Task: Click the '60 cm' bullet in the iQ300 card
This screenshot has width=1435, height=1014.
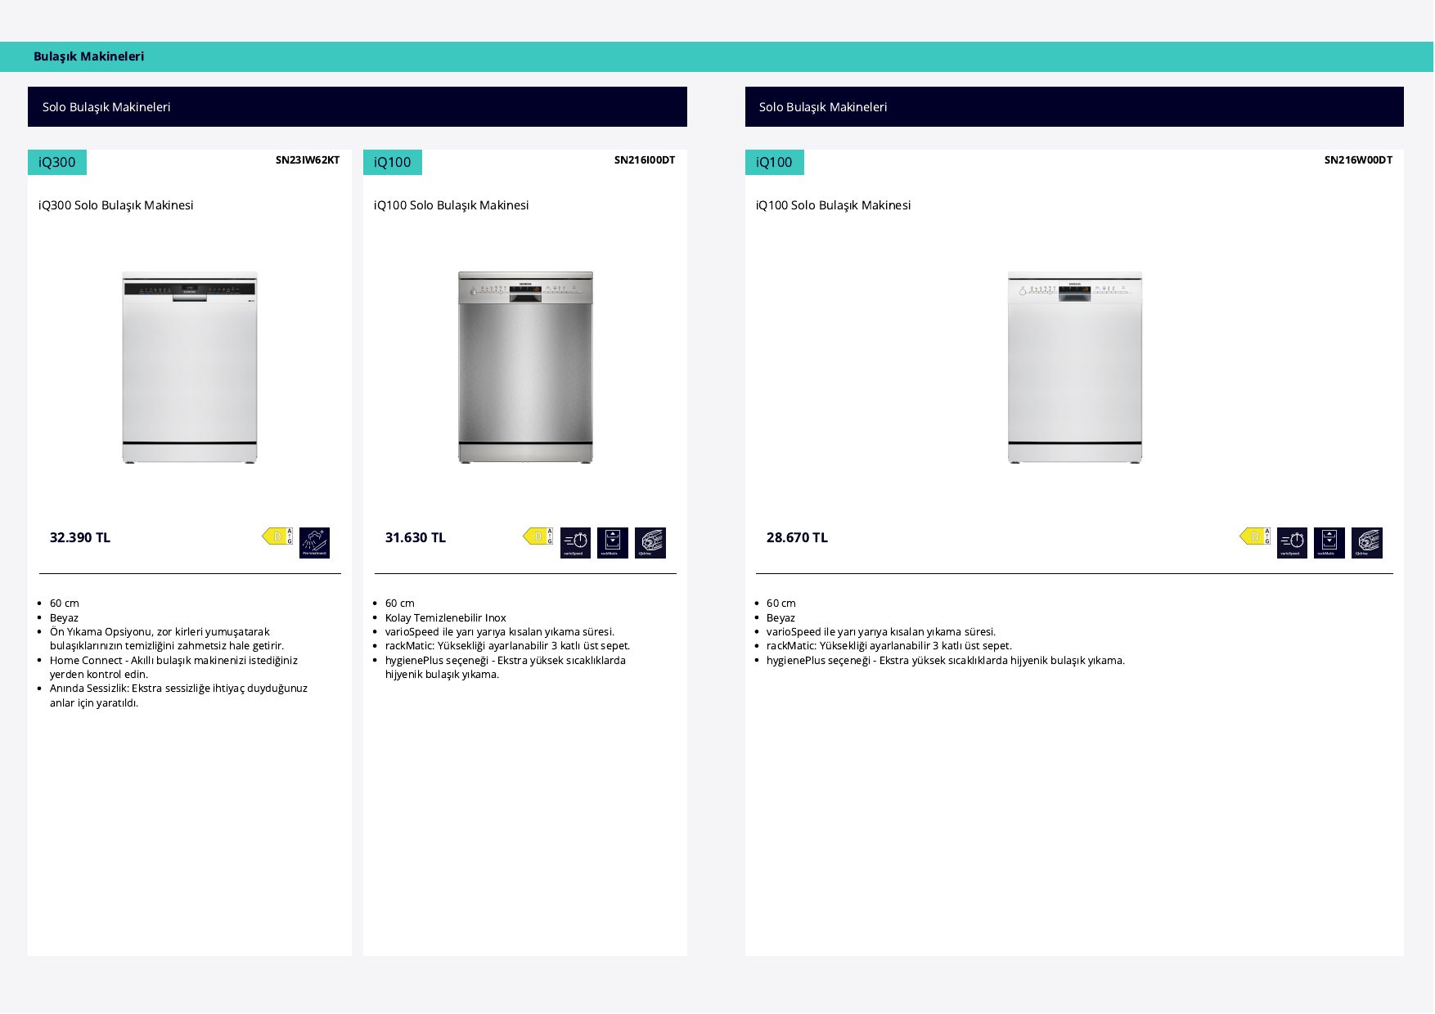Action: (65, 603)
